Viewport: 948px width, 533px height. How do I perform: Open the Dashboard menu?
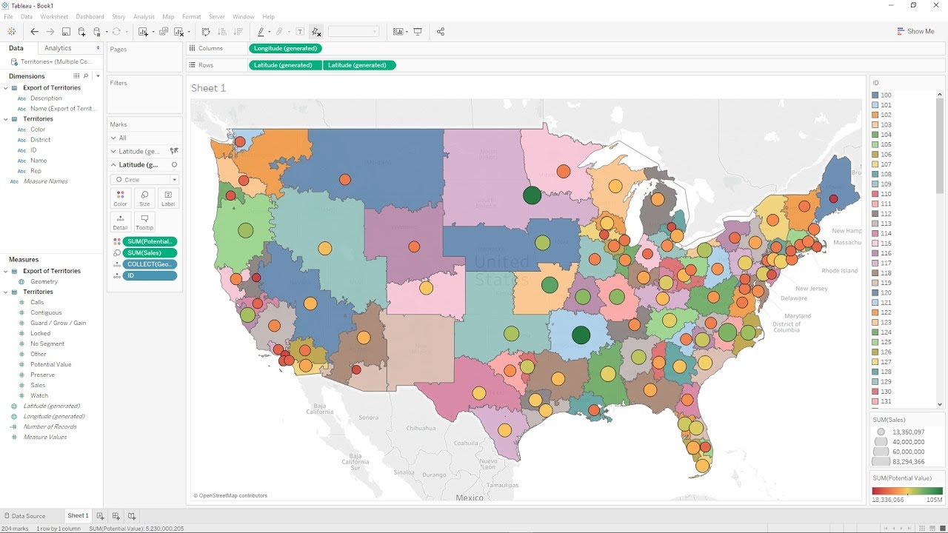point(90,16)
